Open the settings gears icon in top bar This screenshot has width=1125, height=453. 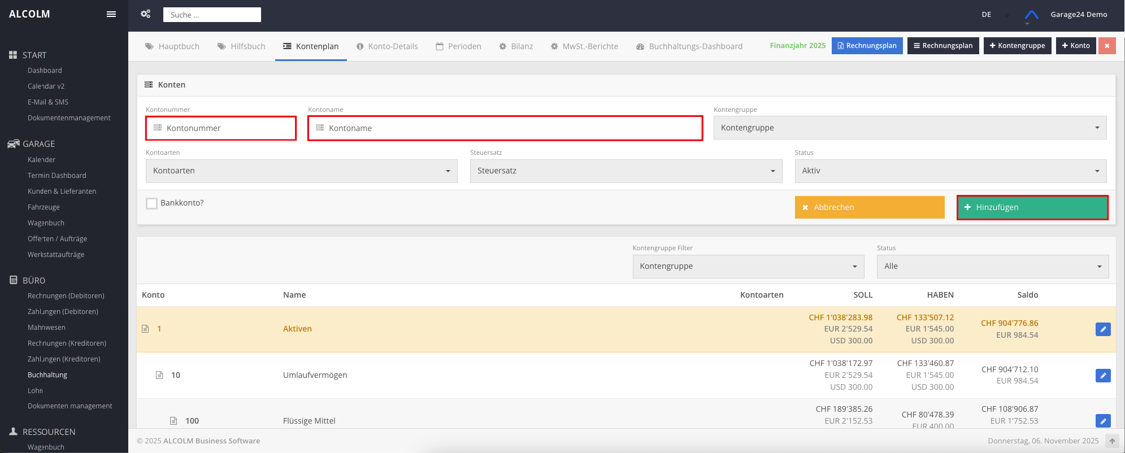(146, 14)
